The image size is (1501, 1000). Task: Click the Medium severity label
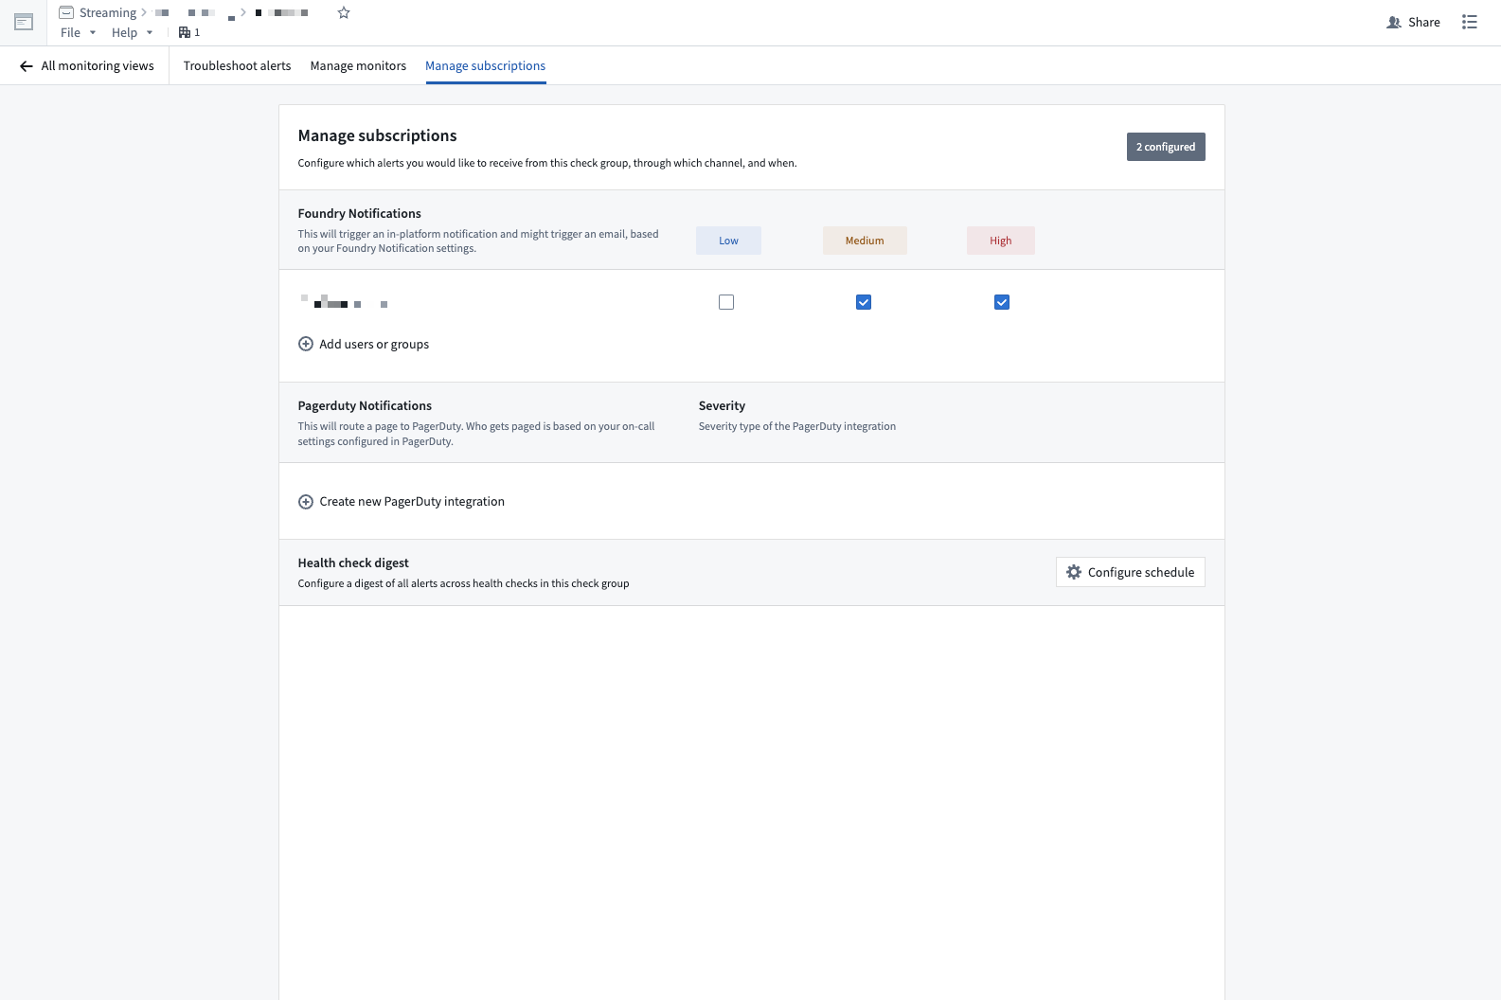pos(865,241)
